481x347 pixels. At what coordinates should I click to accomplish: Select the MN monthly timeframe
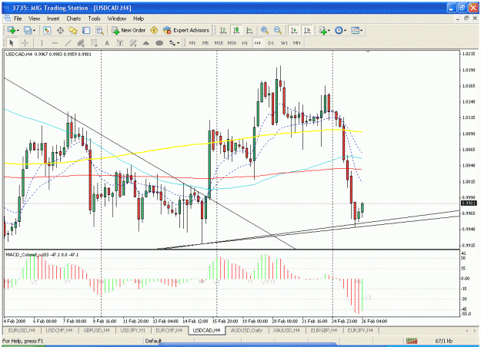click(x=296, y=43)
